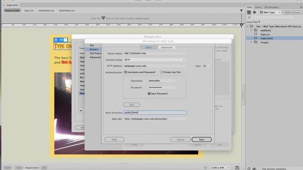This screenshot has height=170, width=303.
Task: Select CSS Preprocessors category in sidebar
Action: tap(95, 53)
